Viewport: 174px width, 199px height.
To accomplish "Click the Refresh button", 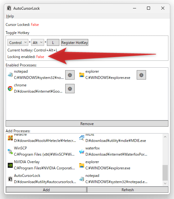I will [128, 190].
